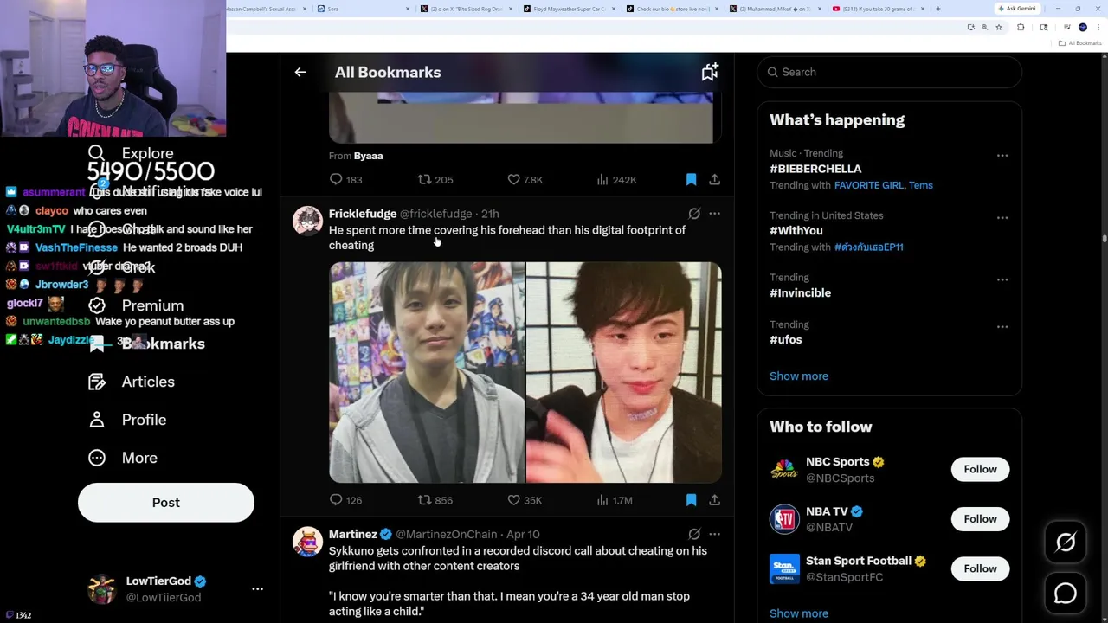Open the #BIEBERCHELLA trend

pyautogui.click(x=815, y=169)
